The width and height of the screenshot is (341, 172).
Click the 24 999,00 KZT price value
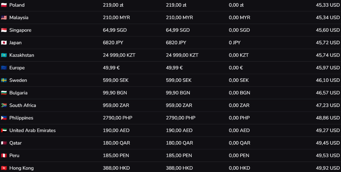click(119, 55)
